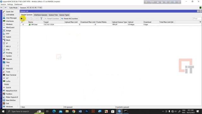The image size is (202, 114).
Task: Click the Reset Counters button
Action: (52, 19)
